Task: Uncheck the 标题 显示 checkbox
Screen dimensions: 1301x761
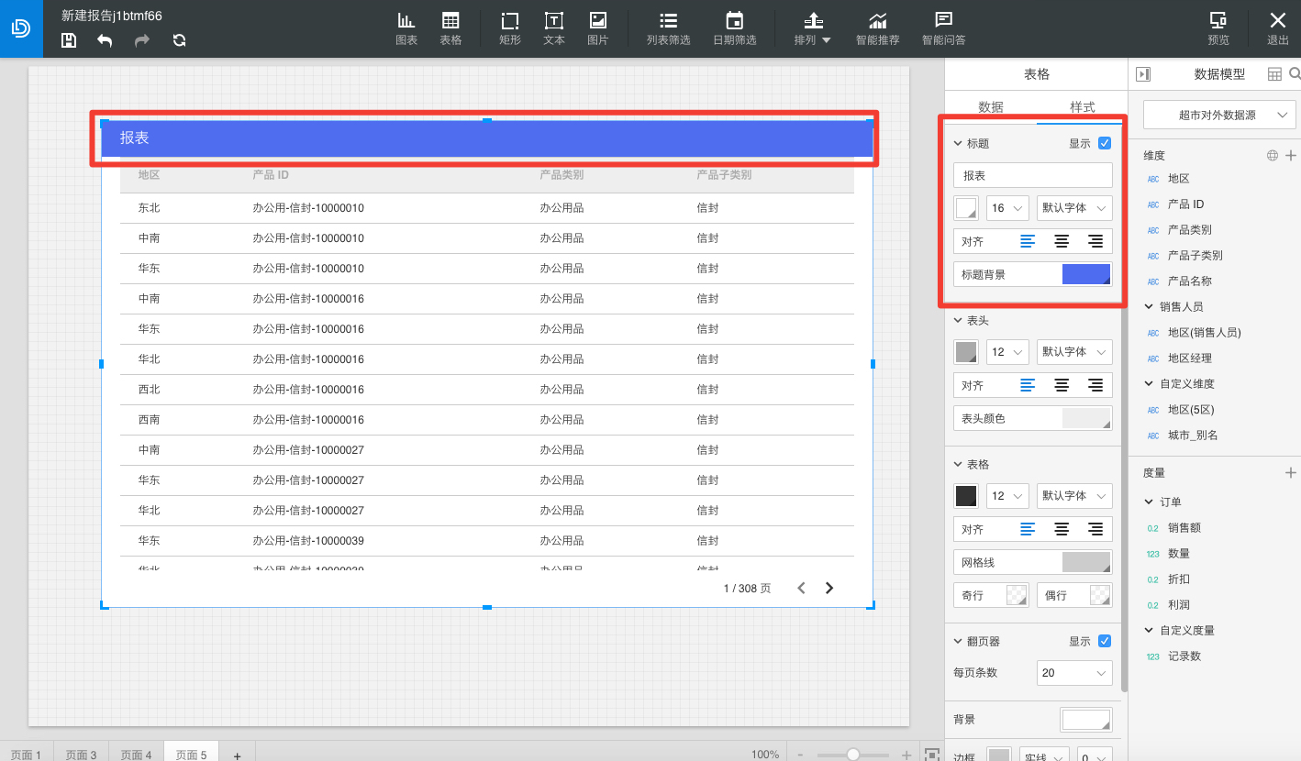Action: point(1105,143)
